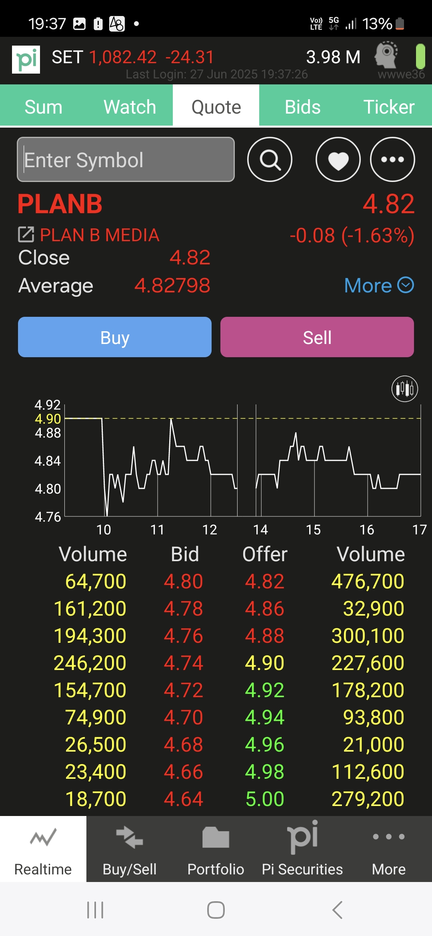432x936 pixels.
Task: Select bid price 4.78
Action: coord(184,608)
